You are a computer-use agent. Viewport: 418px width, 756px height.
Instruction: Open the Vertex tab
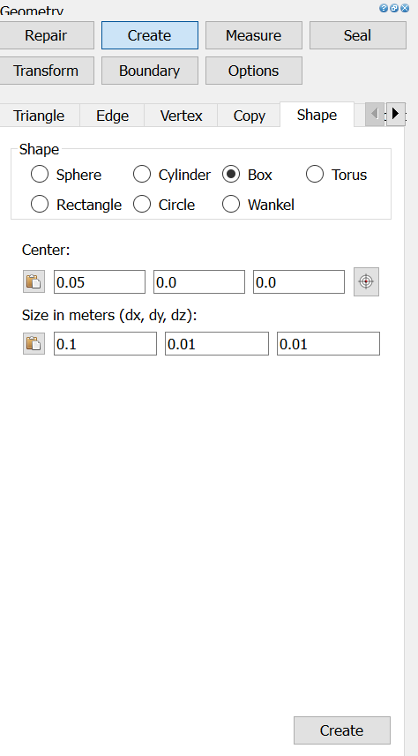point(181,116)
